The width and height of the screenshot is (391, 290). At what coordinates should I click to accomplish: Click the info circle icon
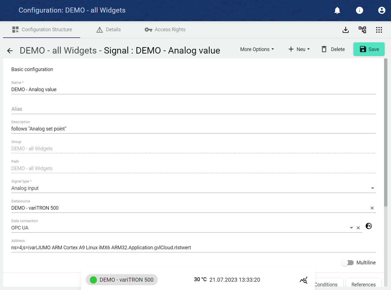coord(359,10)
